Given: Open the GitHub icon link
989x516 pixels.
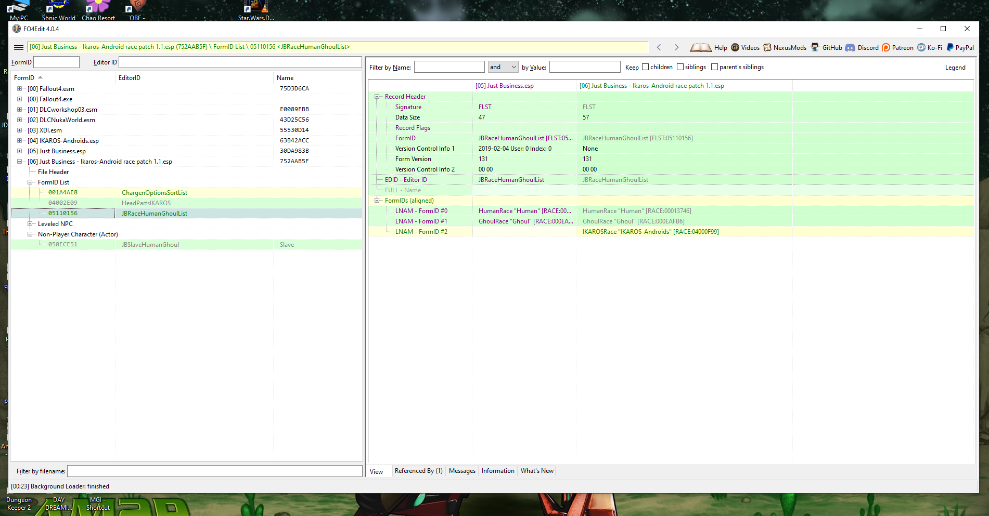Looking at the screenshot, I should (x=815, y=47).
